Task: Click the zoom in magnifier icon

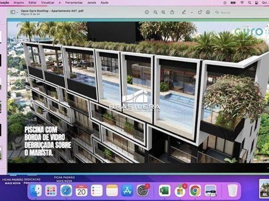Action: click(164, 12)
